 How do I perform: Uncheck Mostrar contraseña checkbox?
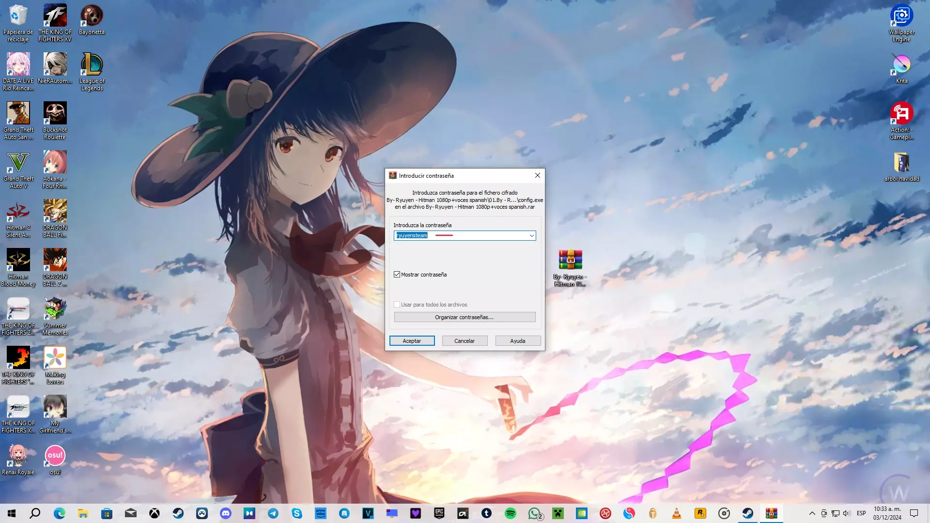click(x=397, y=275)
